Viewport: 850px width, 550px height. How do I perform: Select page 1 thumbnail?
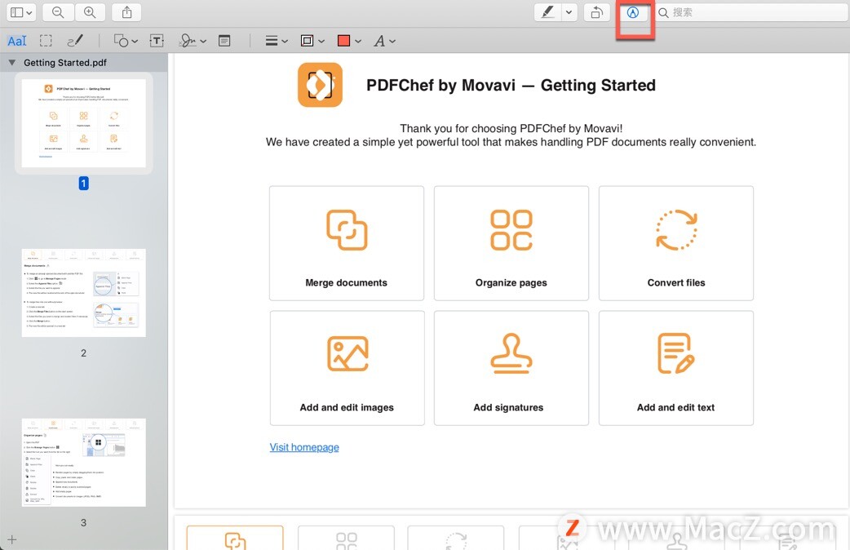83,123
